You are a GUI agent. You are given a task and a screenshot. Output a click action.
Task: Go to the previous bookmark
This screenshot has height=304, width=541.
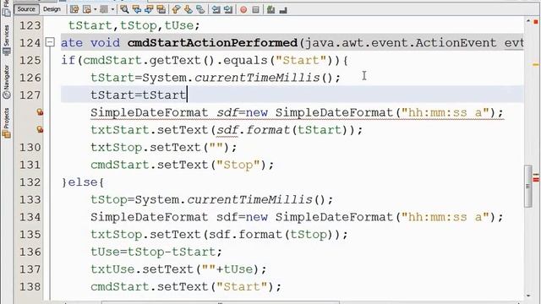pos(176,9)
